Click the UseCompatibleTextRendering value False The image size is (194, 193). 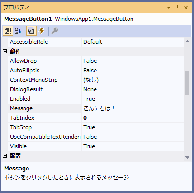pos(90,137)
